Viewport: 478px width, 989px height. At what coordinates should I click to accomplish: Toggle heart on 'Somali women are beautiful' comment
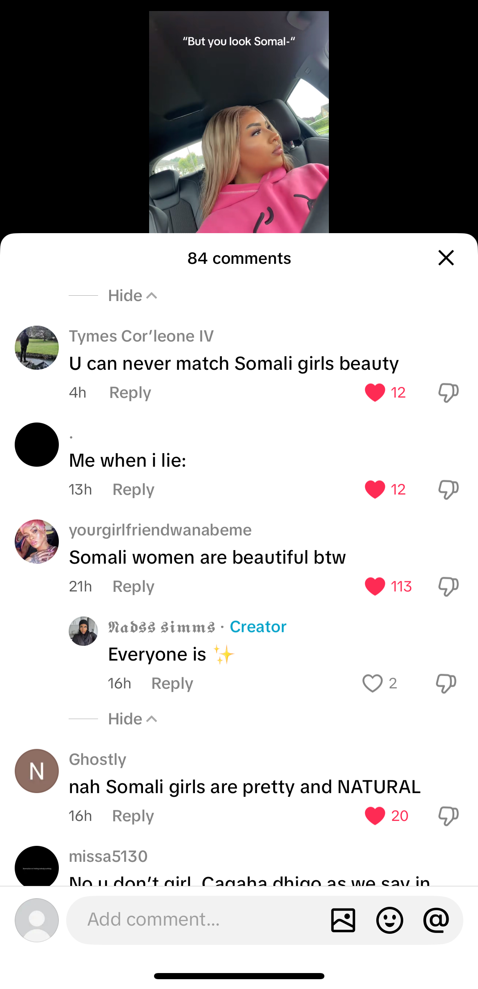click(x=375, y=587)
